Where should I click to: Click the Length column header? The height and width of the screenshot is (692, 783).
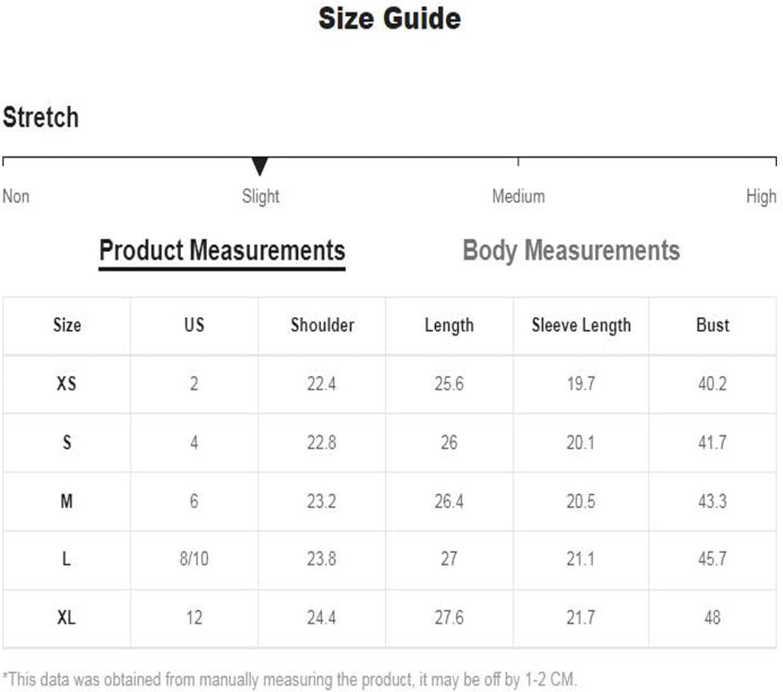coord(449,325)
